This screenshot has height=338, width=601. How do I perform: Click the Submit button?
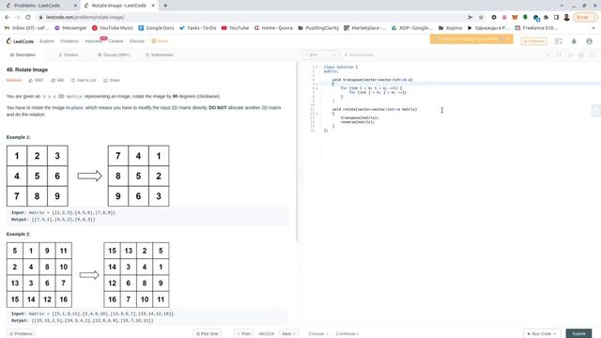click(x=578, y=334)
